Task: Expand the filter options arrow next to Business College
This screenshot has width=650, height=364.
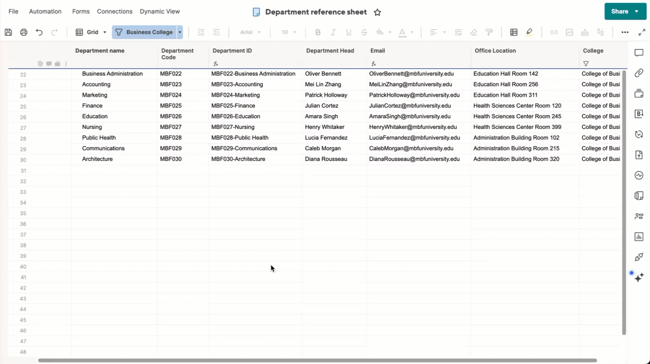Action: (180, 32)
